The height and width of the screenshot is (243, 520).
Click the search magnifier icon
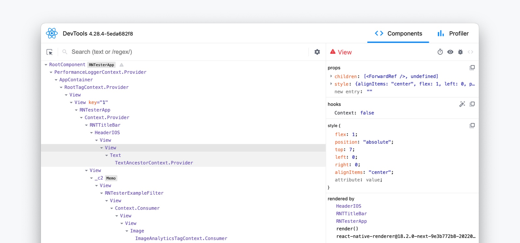click(65, 52)
